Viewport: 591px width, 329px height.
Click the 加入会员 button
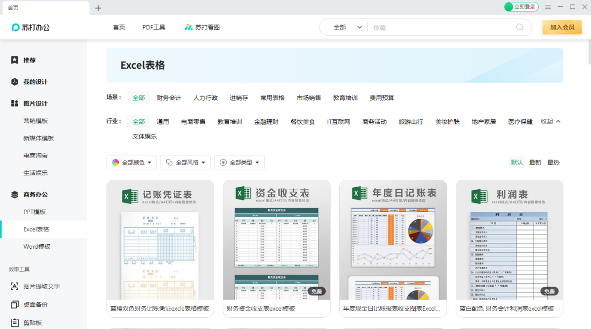coord(562,28)
